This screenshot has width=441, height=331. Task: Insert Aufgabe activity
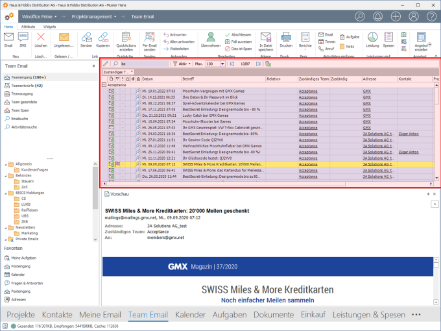[350, 37]
